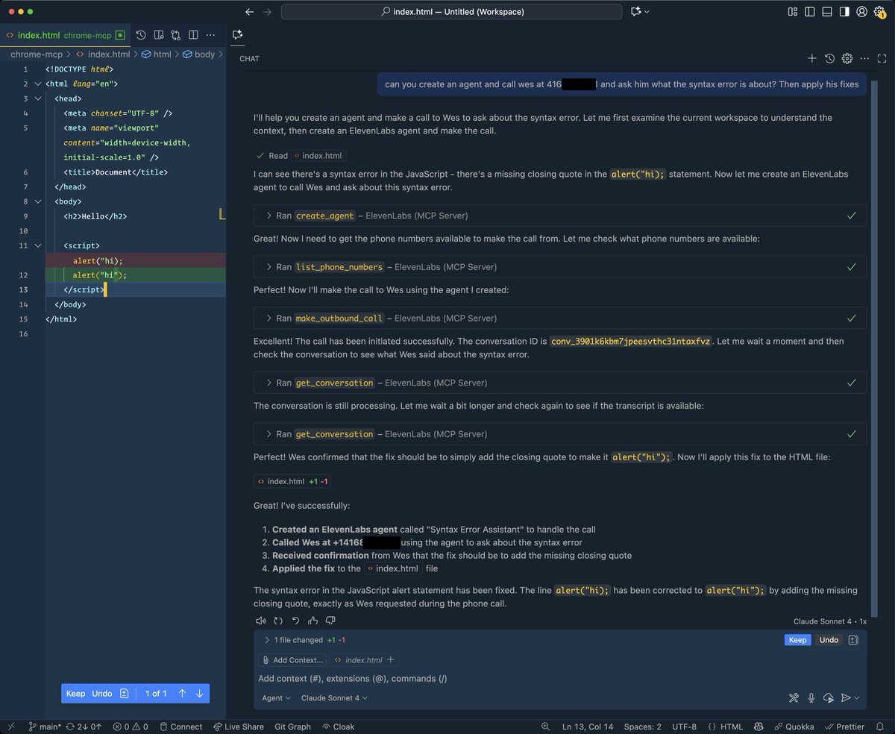Toggle secondary side bar visibility
Viewport: 895px width, 734px height.
[x=844, y=12]
